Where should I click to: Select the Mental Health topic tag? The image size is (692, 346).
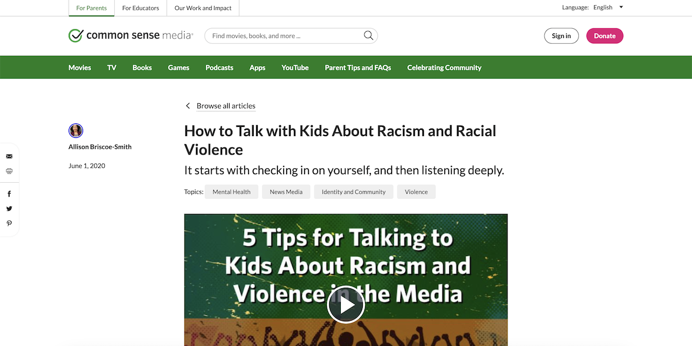pos(231,191)
